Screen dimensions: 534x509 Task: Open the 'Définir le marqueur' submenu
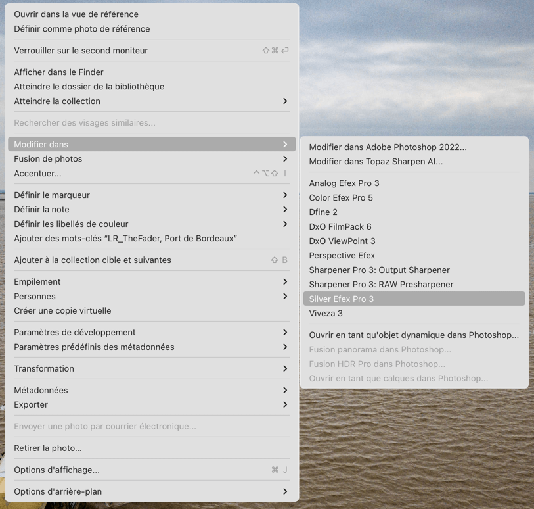coord(152,195)
